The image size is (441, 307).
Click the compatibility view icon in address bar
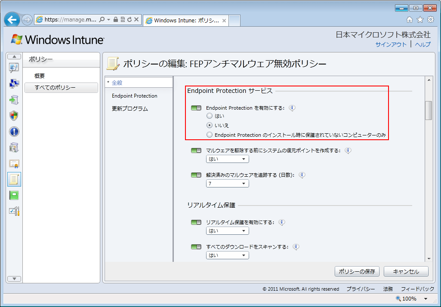tap(123, 19)
